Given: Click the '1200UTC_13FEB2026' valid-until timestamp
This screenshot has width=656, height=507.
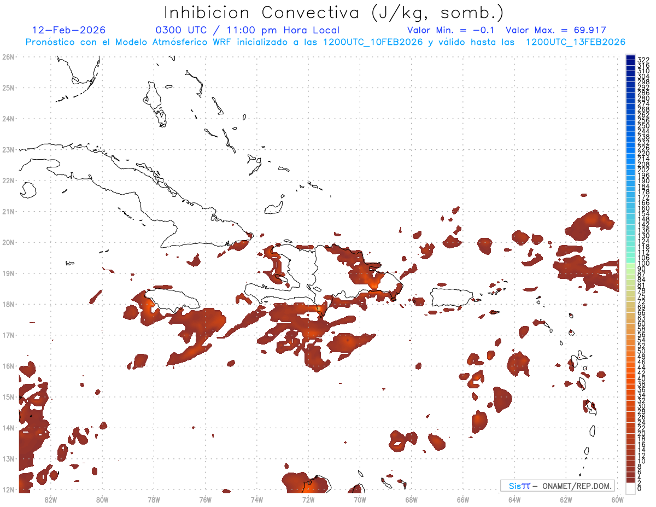Looking at the screenshot, I should pos(576,42).
